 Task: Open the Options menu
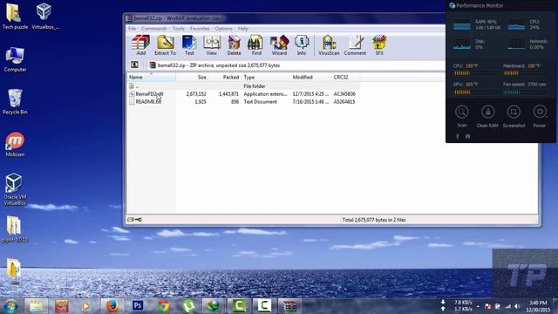[223, 29]
